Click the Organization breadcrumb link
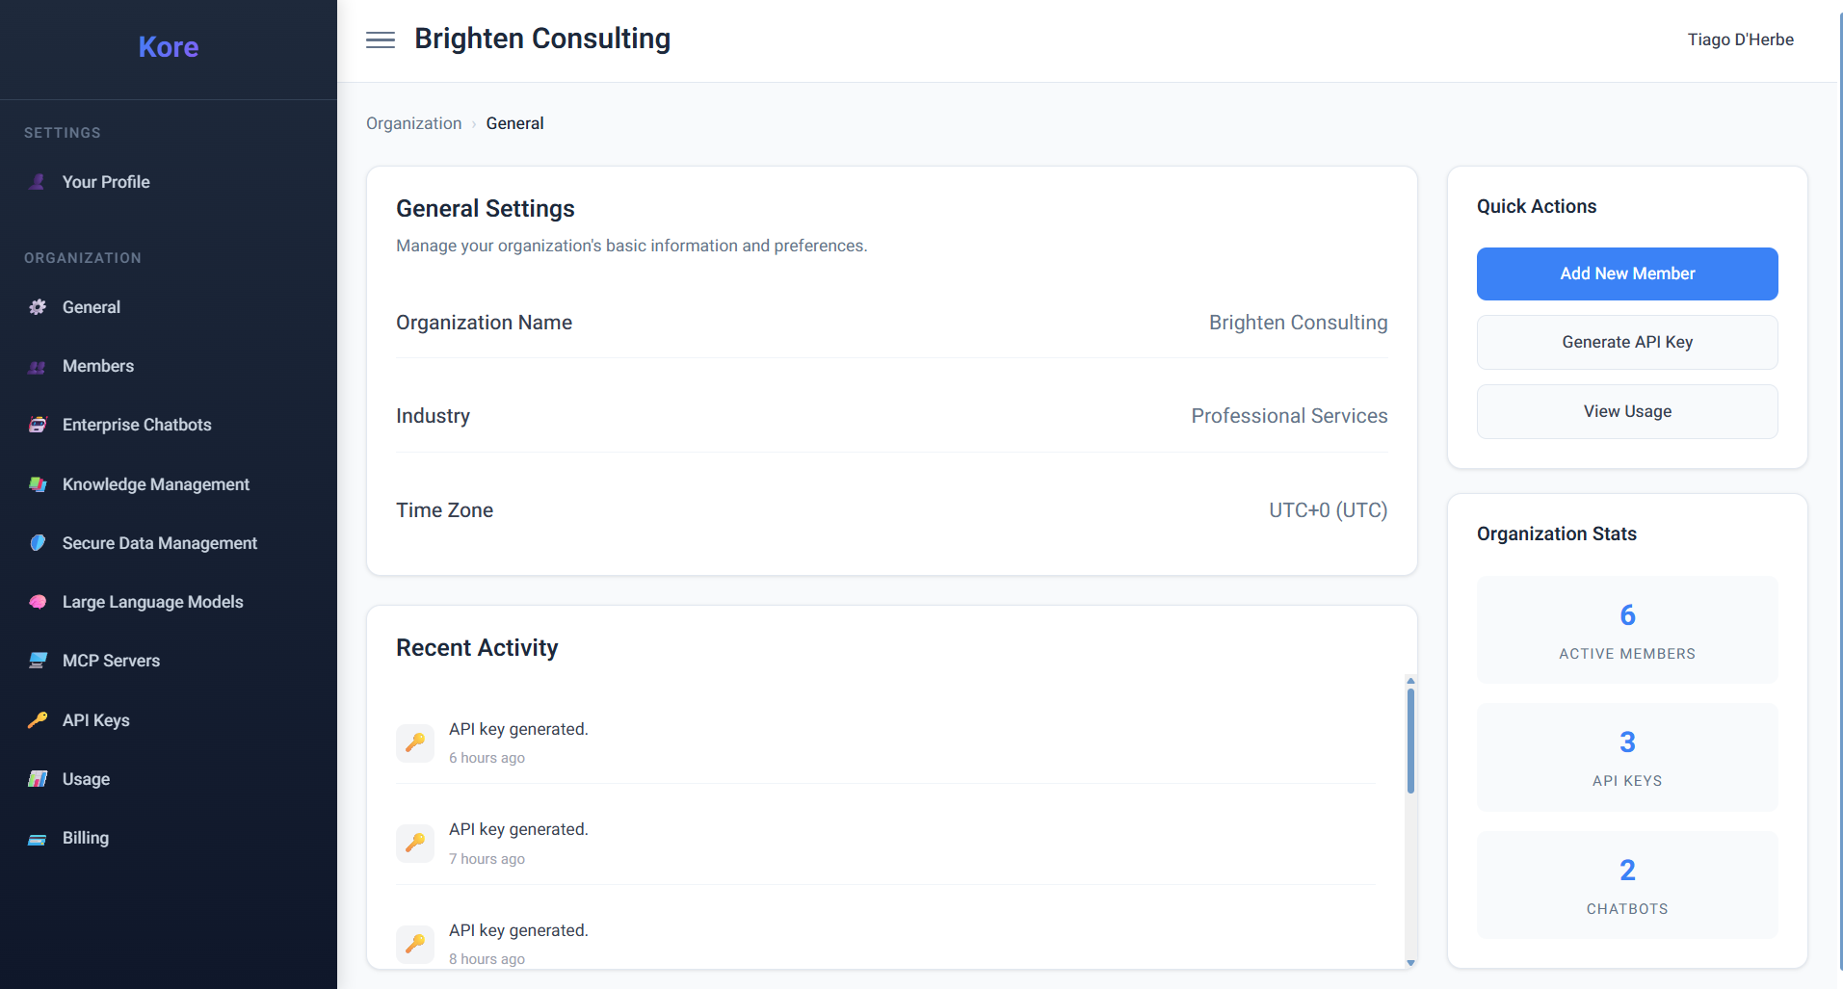 pyautogui.click(x=413, y=123)
